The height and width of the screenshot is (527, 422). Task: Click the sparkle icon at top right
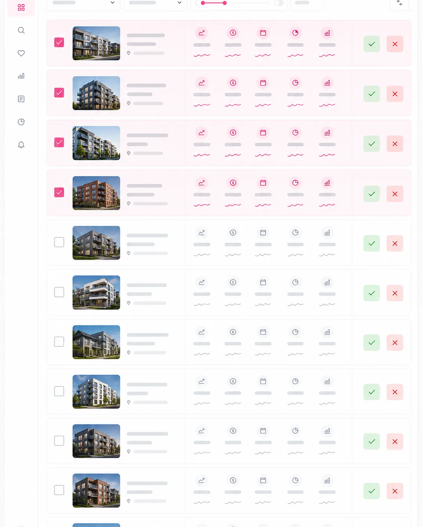(399, 3)
